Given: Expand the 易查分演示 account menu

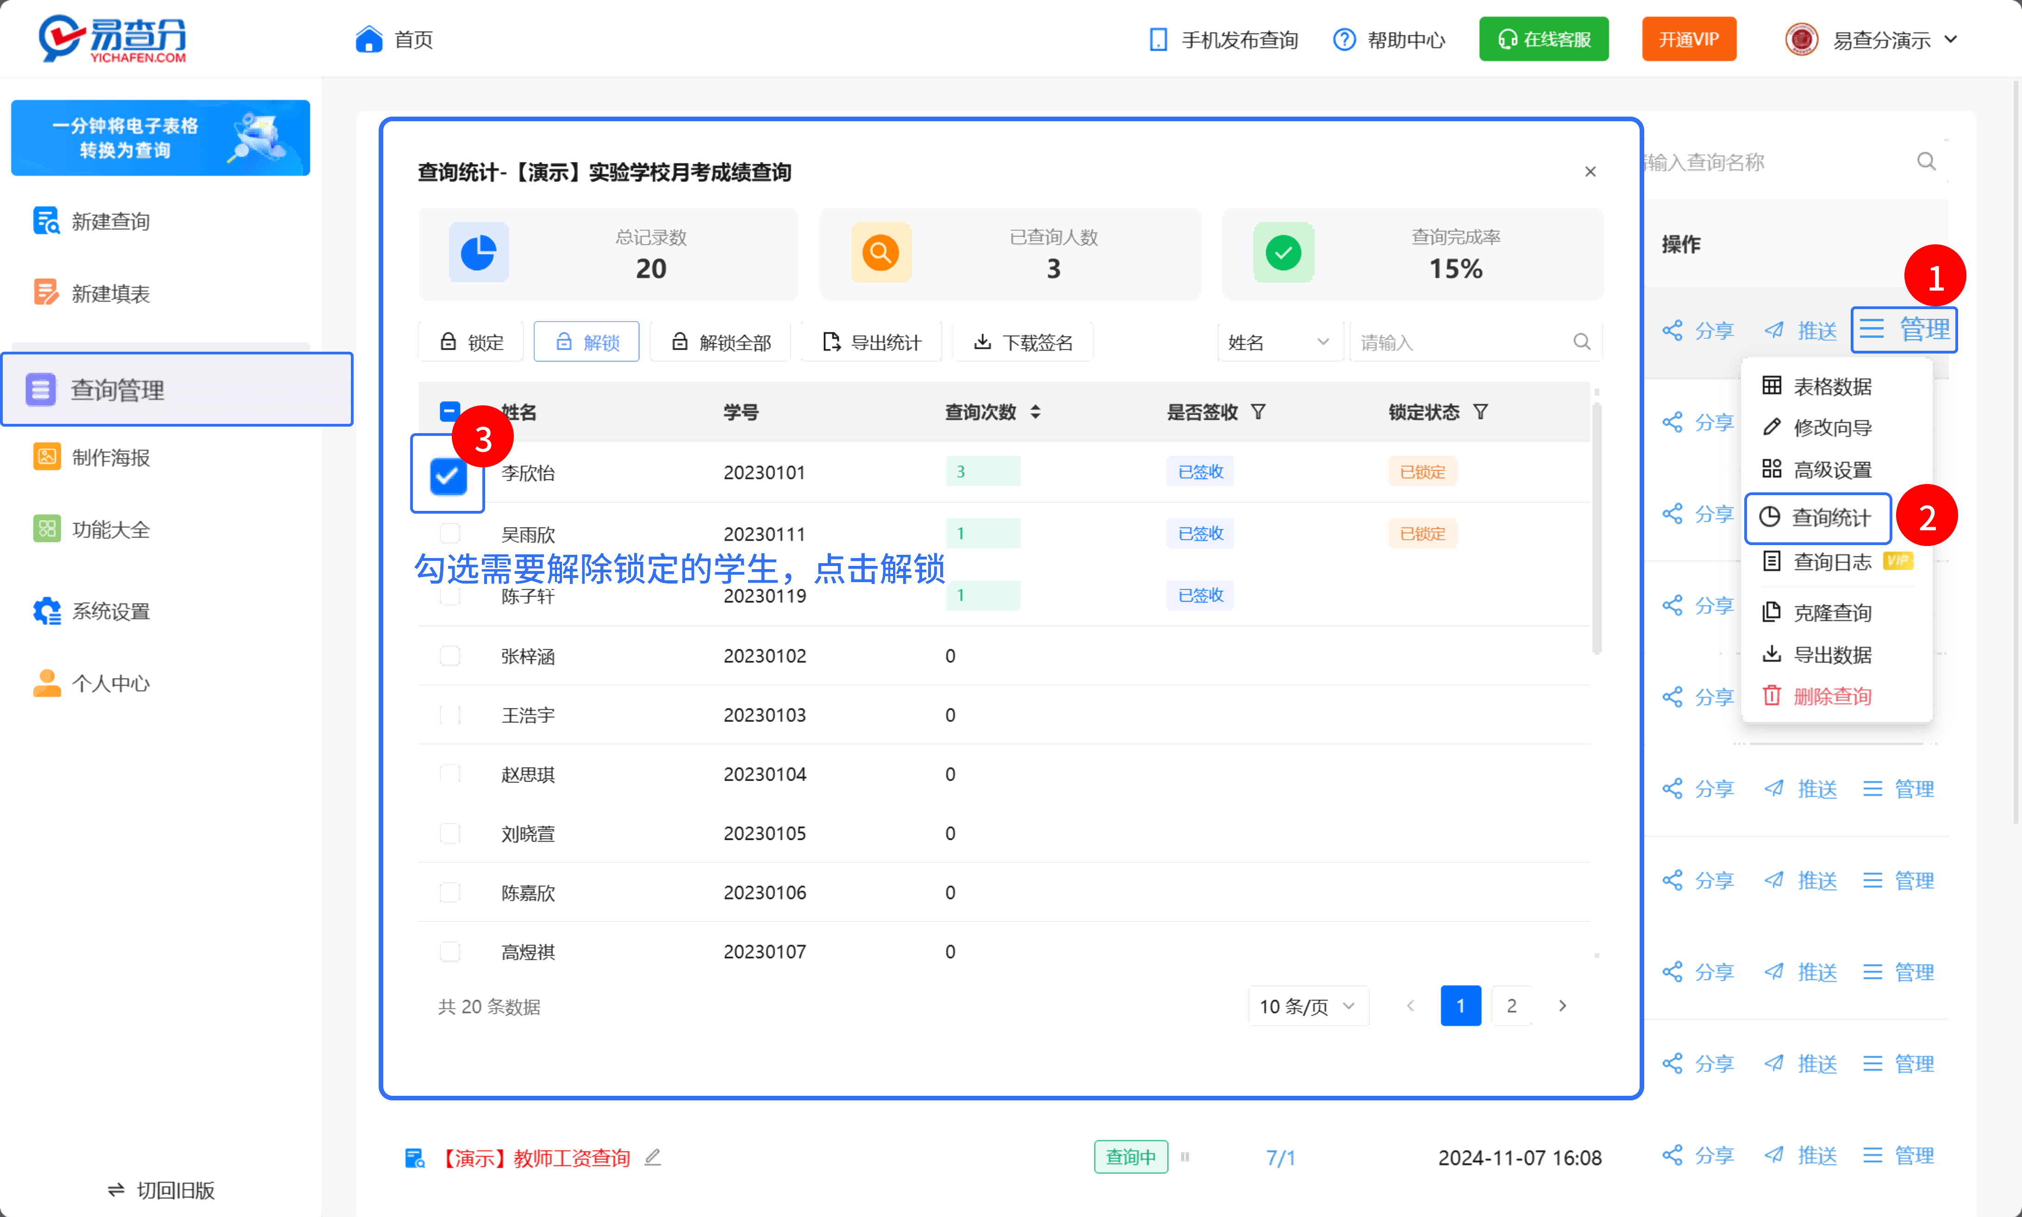Looking at the screenshot, I should [1950, 39].
